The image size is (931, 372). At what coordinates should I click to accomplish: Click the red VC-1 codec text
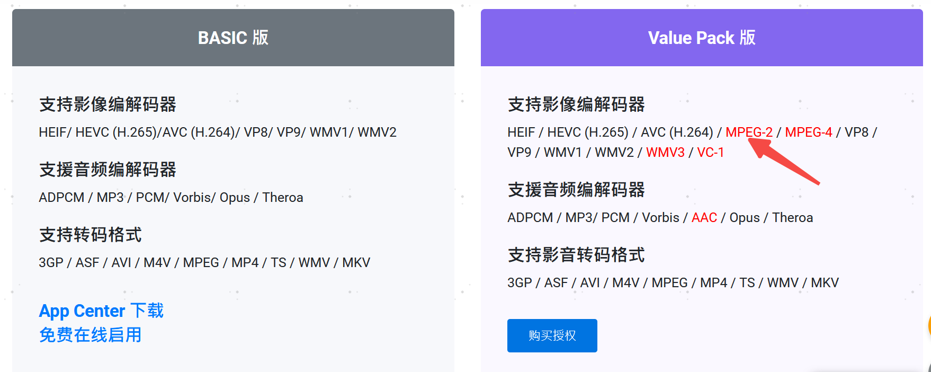pos(710,153)
